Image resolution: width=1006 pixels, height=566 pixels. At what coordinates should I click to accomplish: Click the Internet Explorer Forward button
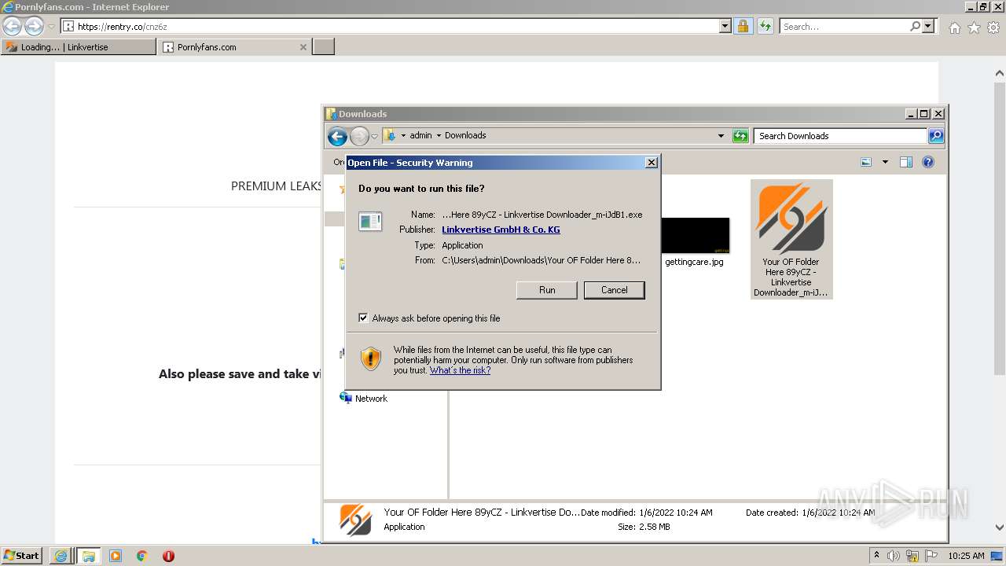click(x=34, y=26)
